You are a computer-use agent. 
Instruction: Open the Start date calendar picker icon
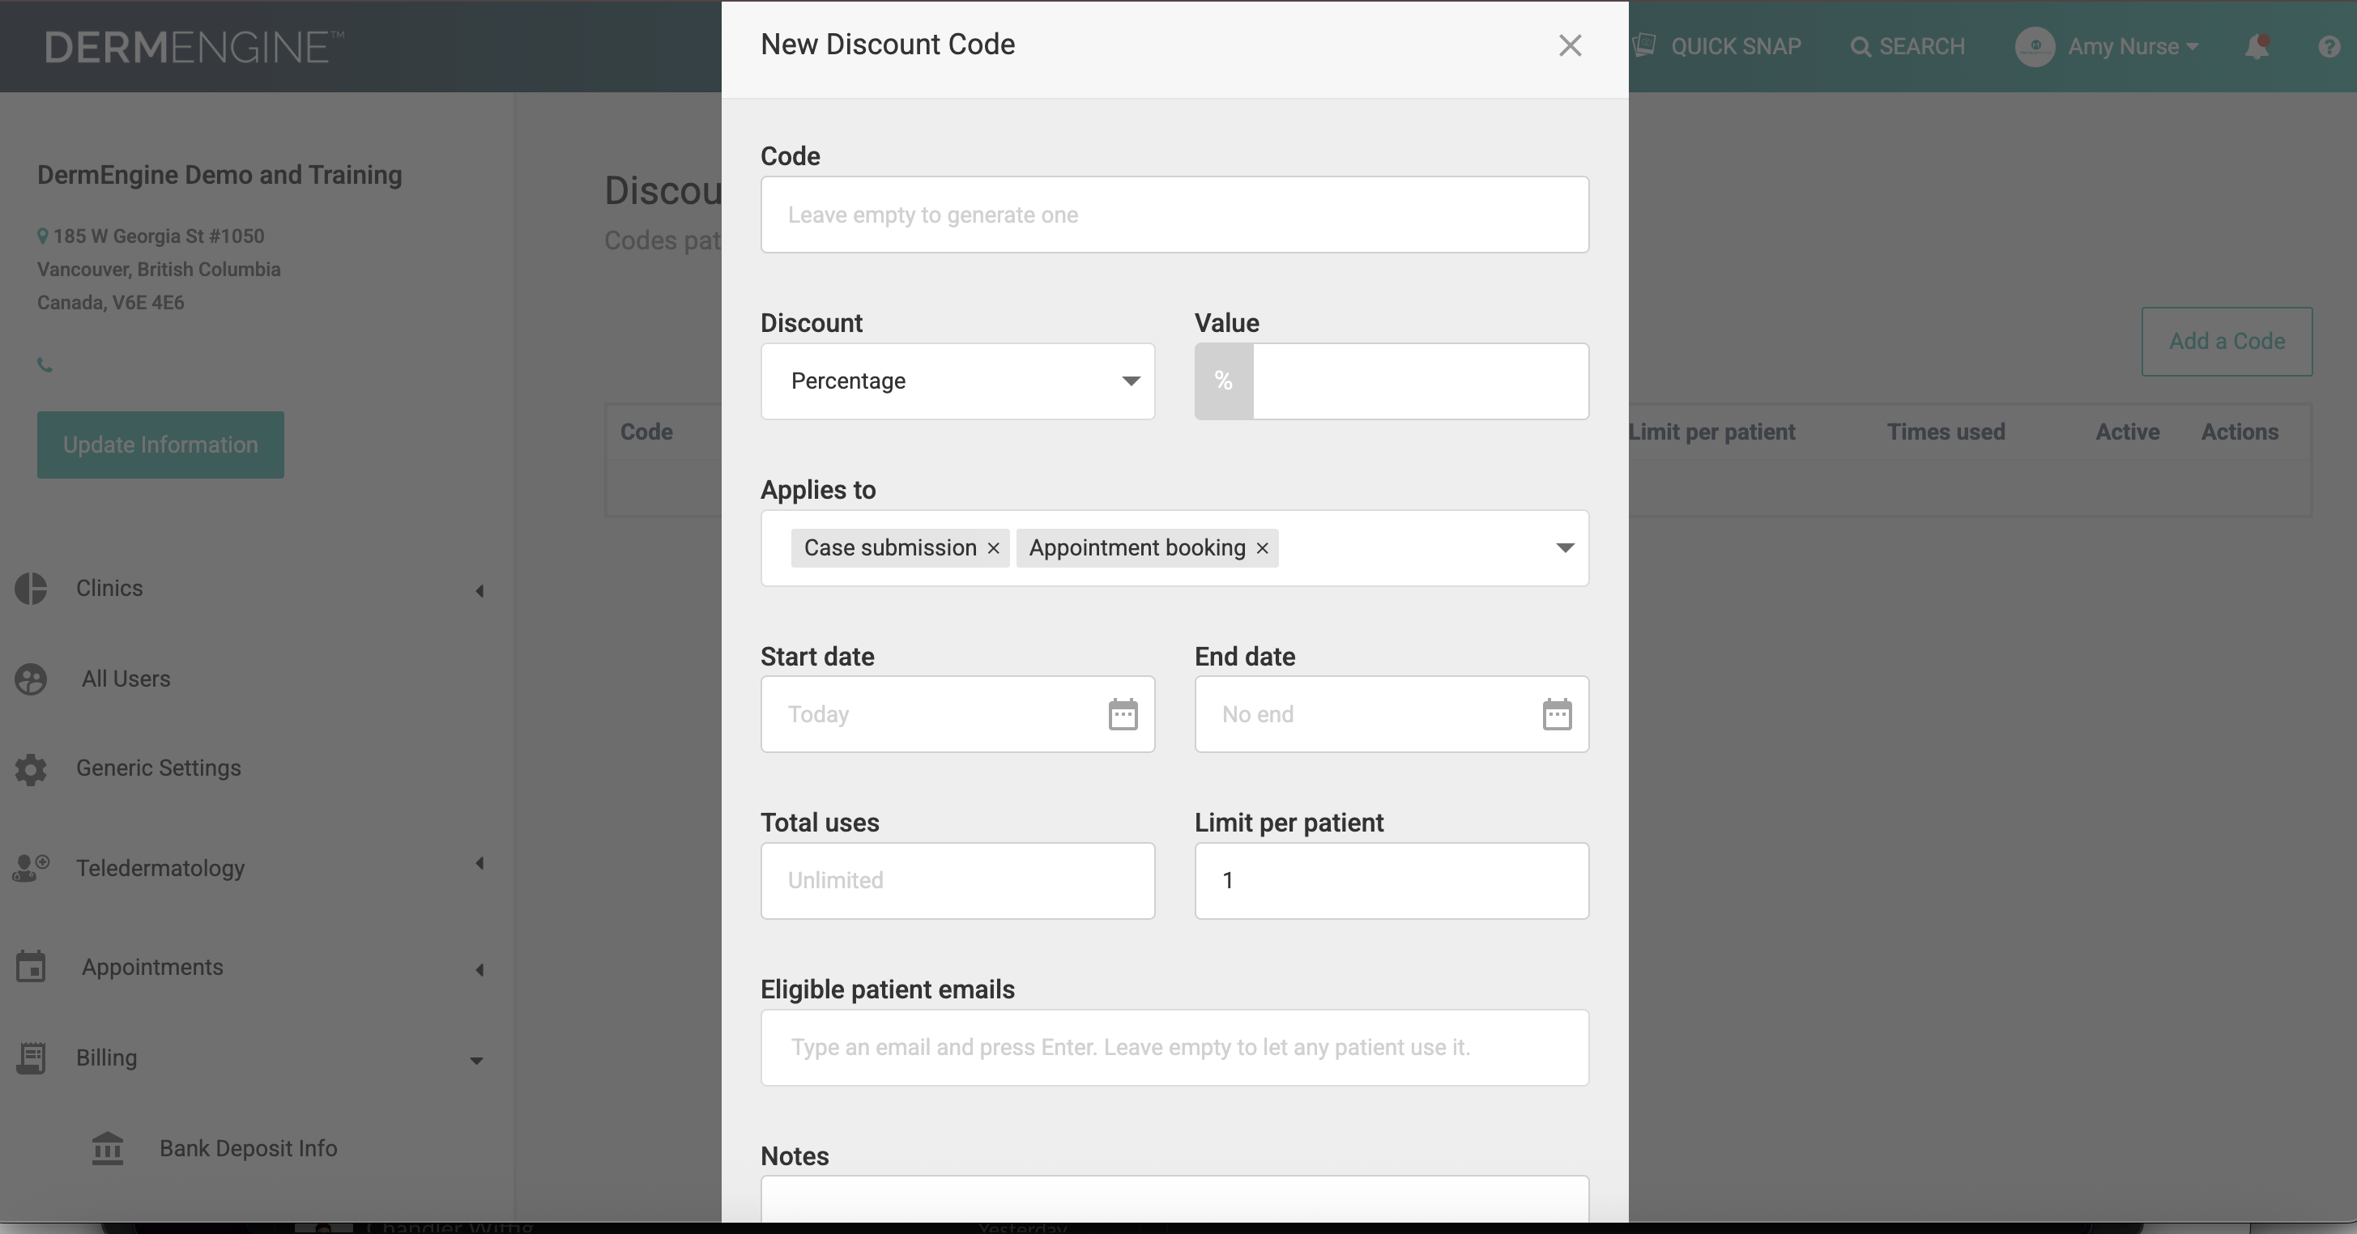1123,714
